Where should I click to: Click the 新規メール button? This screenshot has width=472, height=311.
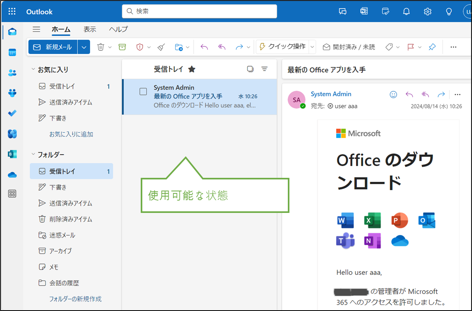pos(53,47)
